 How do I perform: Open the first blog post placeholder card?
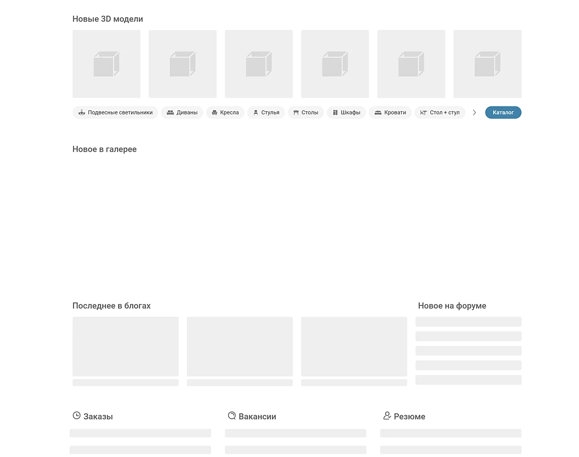coord(126,347)
